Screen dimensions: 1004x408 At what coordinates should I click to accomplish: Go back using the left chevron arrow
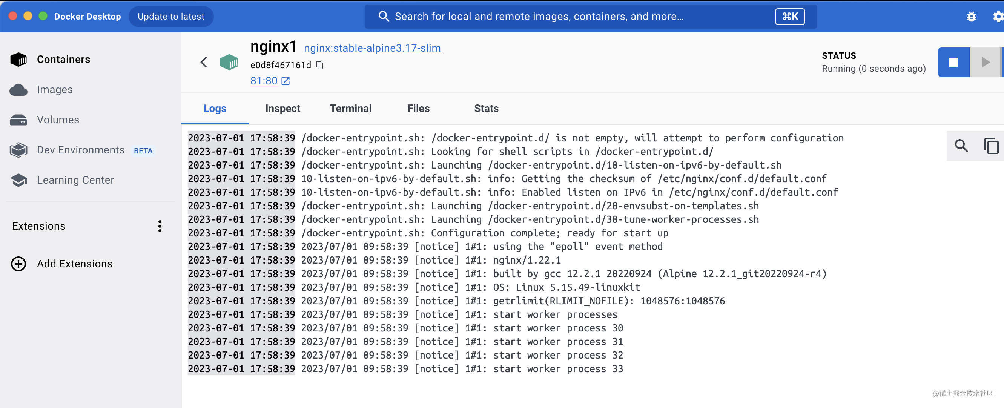pos(204,62)
